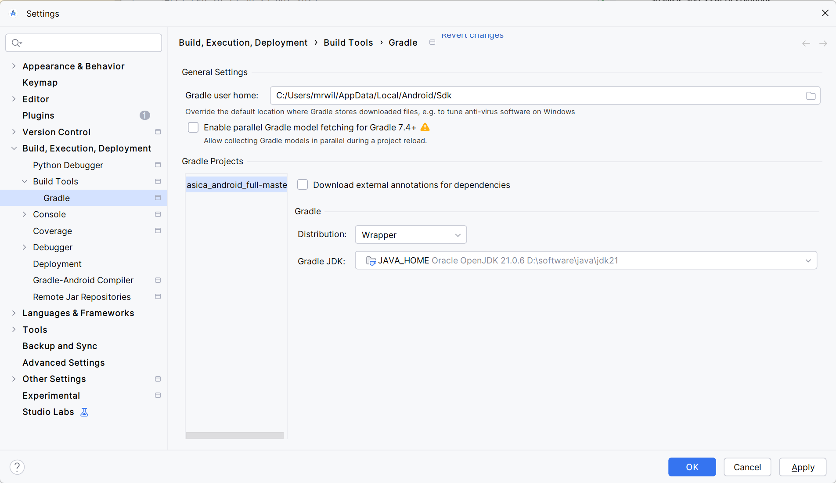836x483 pixels.
Task: Click the projects list horizontal scrollbar
Action: [234, 435]
